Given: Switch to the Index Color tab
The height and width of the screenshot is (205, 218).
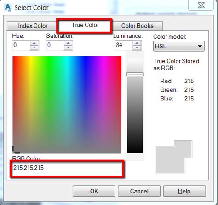Looking at the screenshot, I should (33, 26).
